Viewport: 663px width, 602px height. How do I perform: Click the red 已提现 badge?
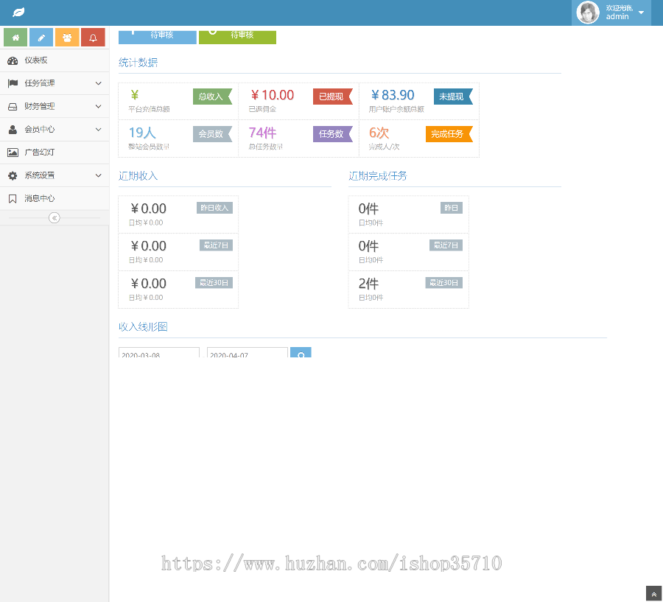(332, 97)
